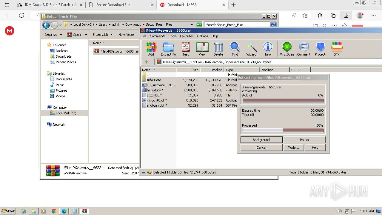The image size is (382, 215).
Task: Open the WinRAR Help menu
Action: [215, 36]
